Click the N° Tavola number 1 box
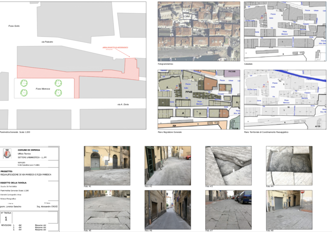The width and height of the screenshot is (332, 232). [x=6, y=218]
